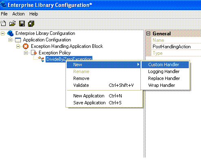The height and width of the screenshot is (168, 201).
Task: Click the title bar application icon
Action: coord(3,4)
